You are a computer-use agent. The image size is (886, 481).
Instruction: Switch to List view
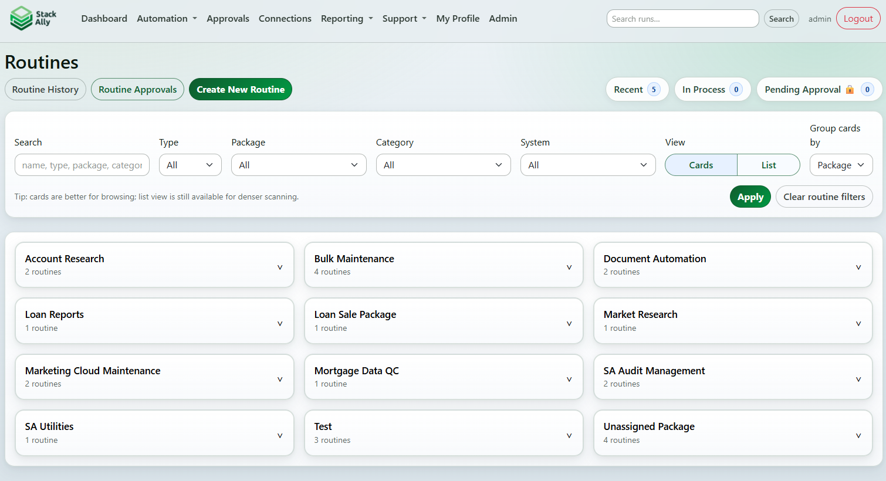click(x=769, y=165)
